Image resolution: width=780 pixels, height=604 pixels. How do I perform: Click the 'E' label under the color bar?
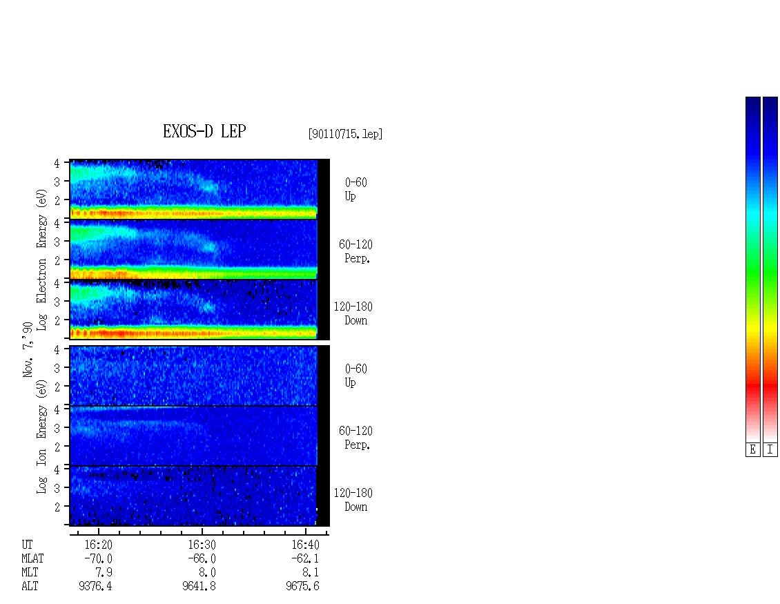(x=752, y=449)
